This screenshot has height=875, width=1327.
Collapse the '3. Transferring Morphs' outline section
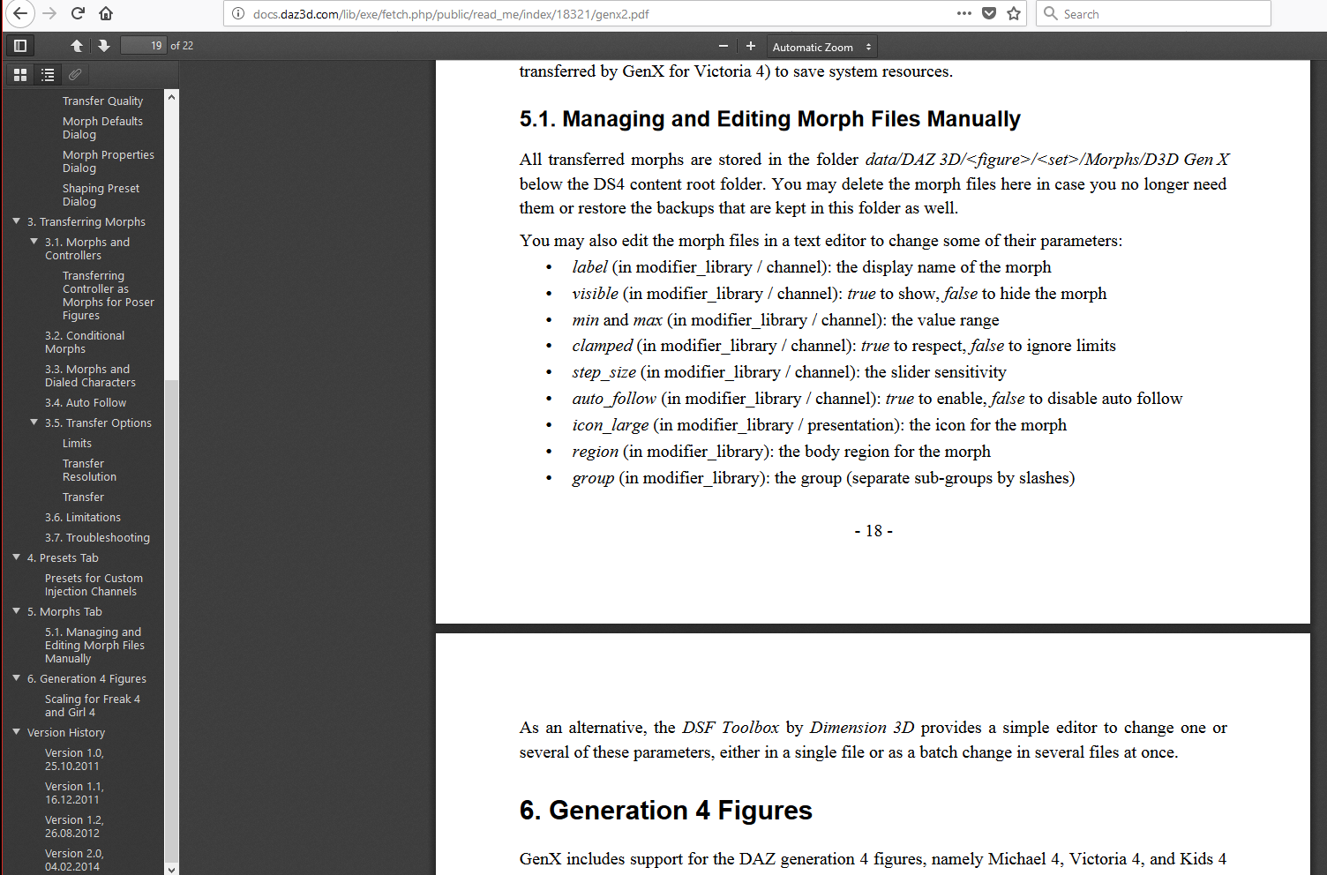[16, 221]
